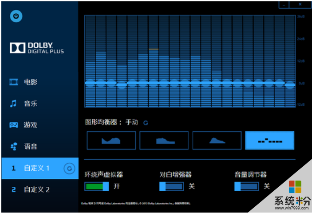
Task: Click the Dolby Digital Plus logo
Action: click(37, 48)
